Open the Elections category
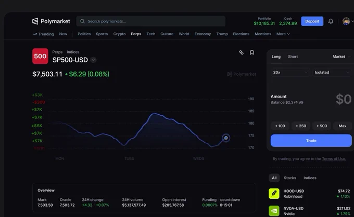Viewport: 354px width, 217px height. click(241, 34)
